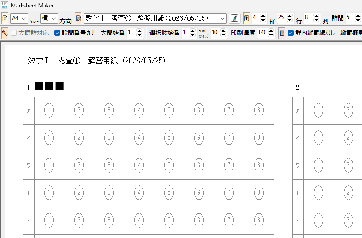
Task: Click the page document icon beside A4
Action: coord(5,19)
